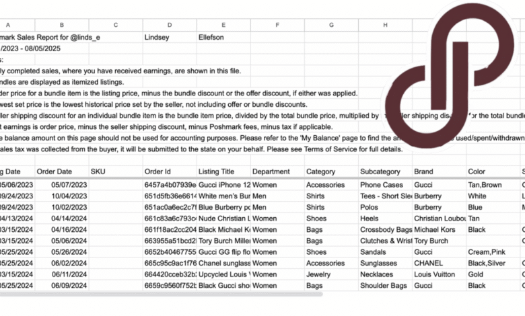Select column H header
The image size is (525, 316).
tap(386, 25)
